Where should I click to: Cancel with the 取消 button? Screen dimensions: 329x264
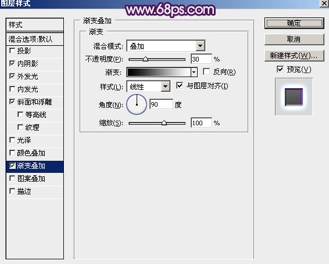[x=294, y=39]
